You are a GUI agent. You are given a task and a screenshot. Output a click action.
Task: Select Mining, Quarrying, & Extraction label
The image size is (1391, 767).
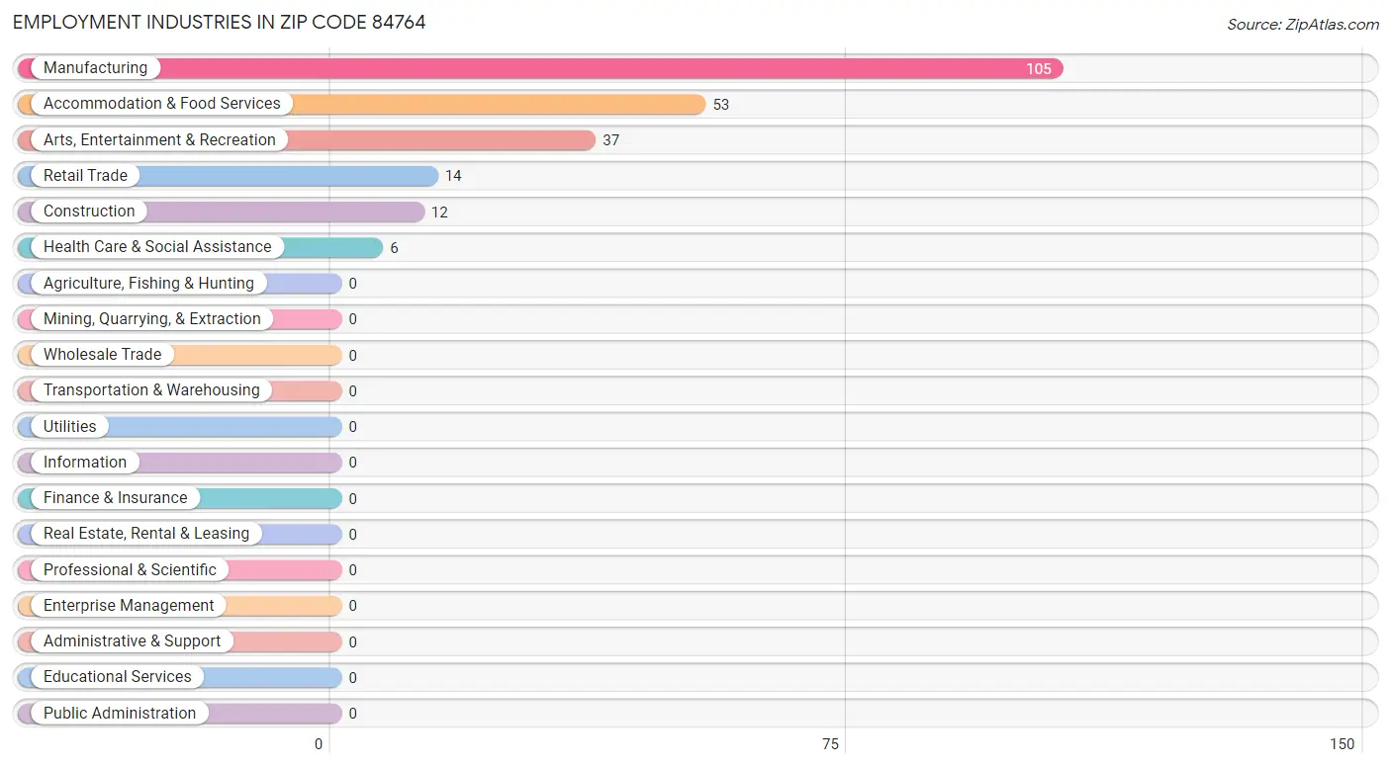[x=152, y=319]
